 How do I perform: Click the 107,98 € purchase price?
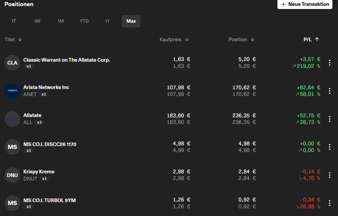178,87
